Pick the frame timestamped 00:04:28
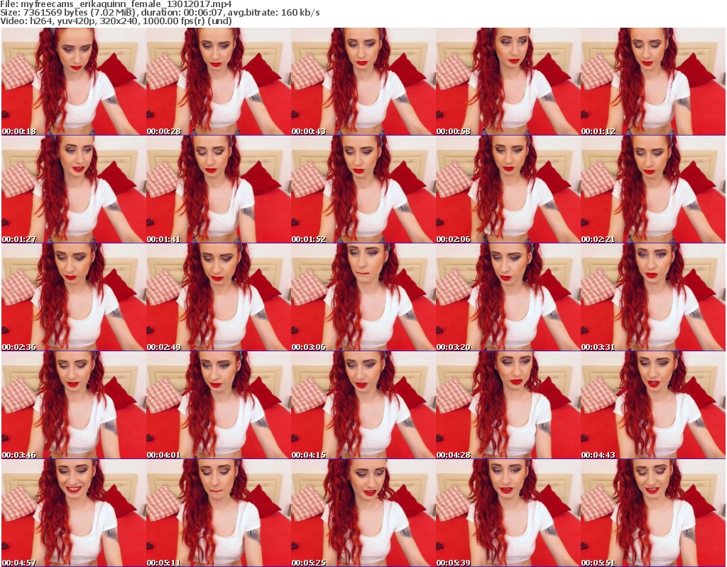This screenshot has height=567, width=727. (508, 404)
